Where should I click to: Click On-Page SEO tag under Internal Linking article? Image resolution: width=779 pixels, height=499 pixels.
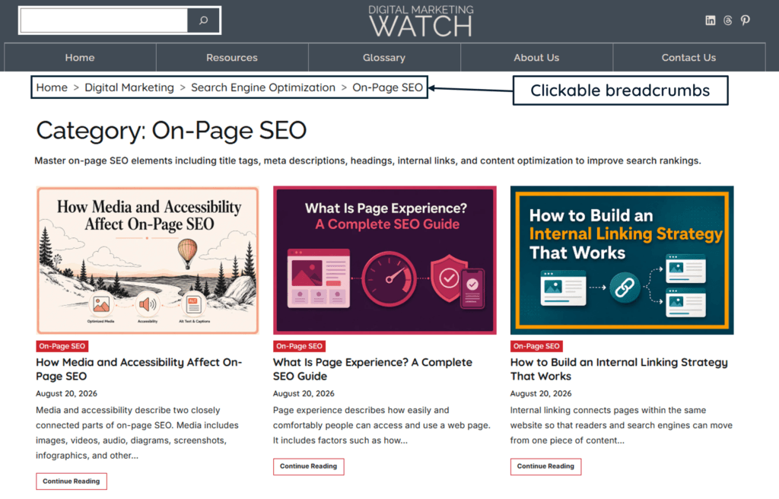click(x=536, y=346)
